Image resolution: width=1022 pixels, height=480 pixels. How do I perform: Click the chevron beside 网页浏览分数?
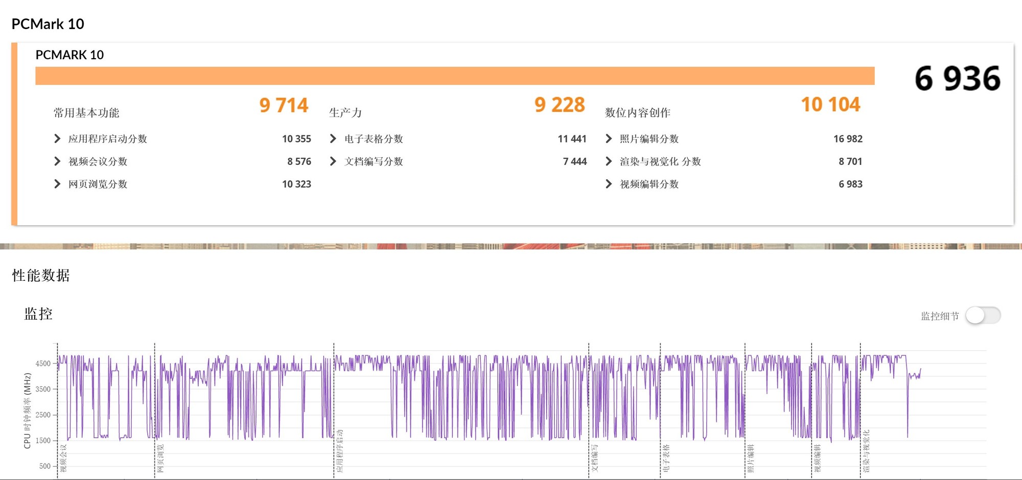[x=57, y=184]
